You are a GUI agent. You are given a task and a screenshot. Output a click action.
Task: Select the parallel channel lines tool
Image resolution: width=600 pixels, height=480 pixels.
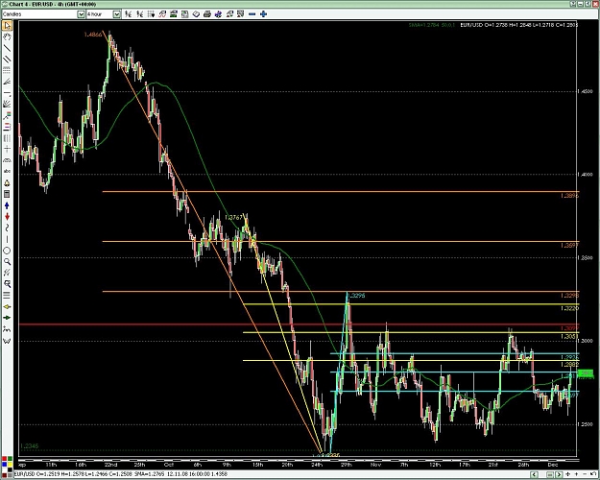tap(7, 60)
